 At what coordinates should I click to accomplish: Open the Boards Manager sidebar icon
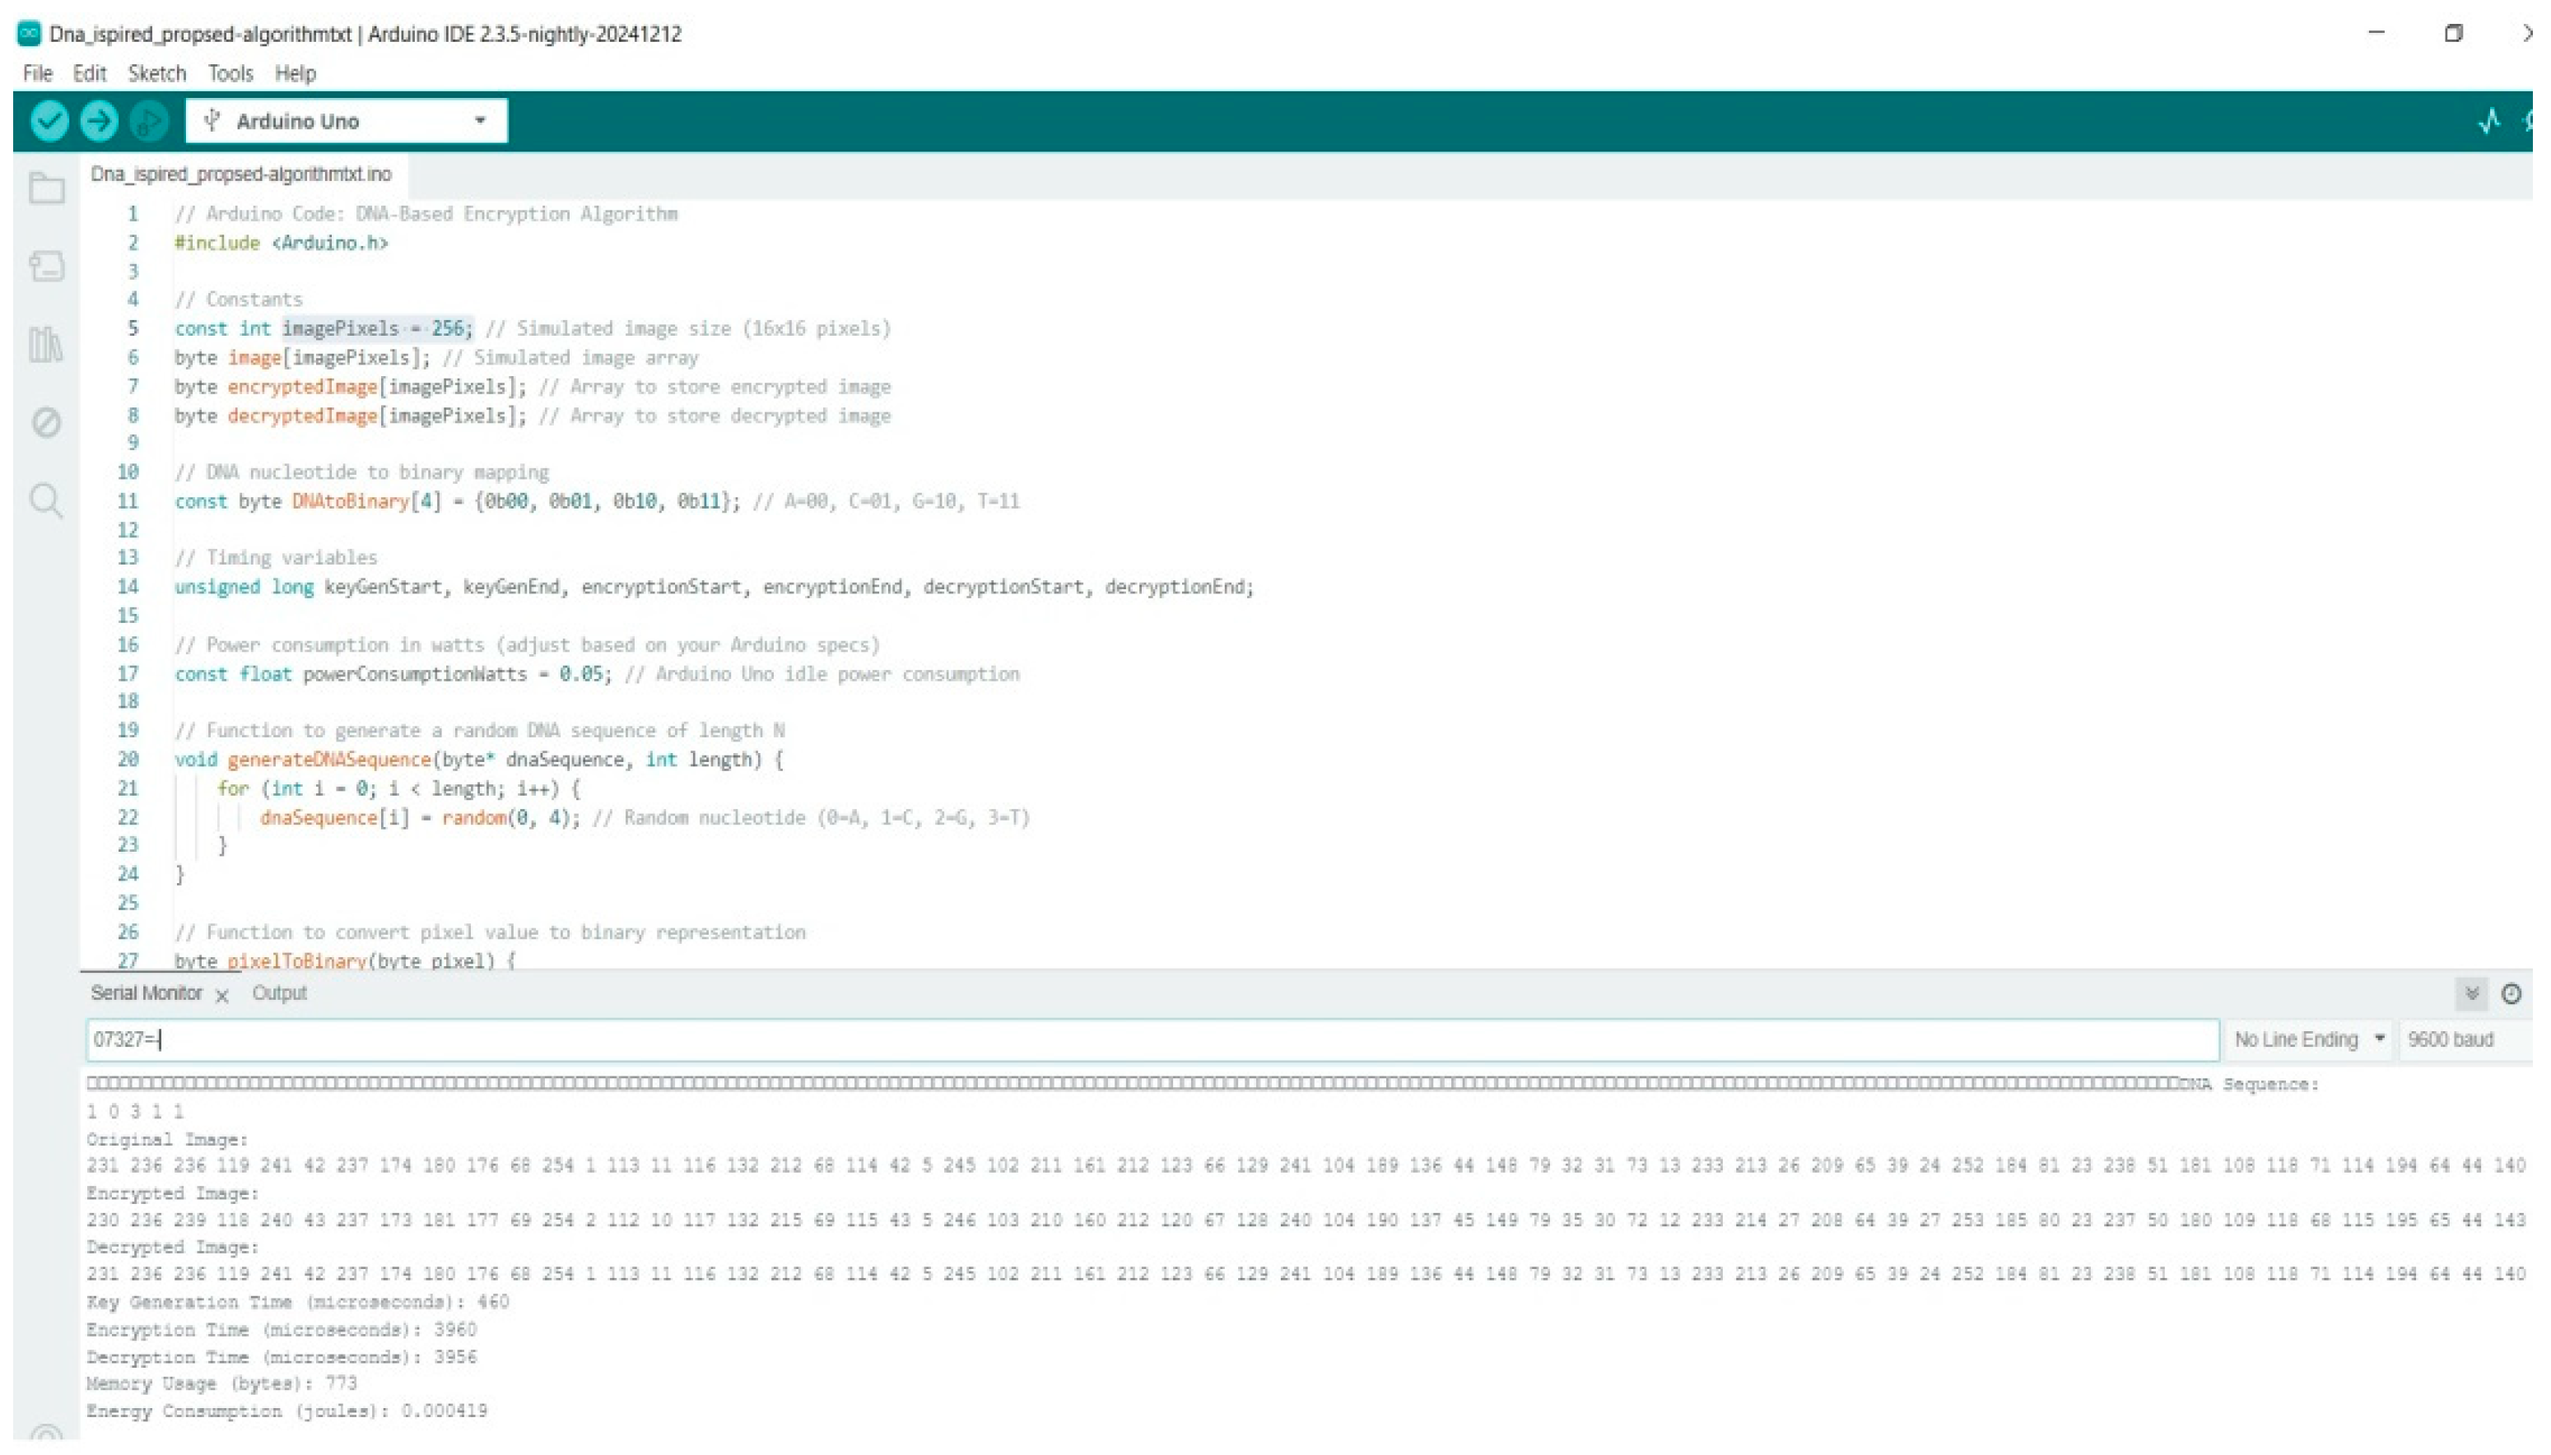click(x=46, y=266)
